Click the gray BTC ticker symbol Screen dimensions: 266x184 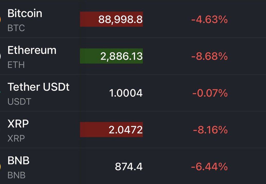pyautogui.click(x=16, y=28)
